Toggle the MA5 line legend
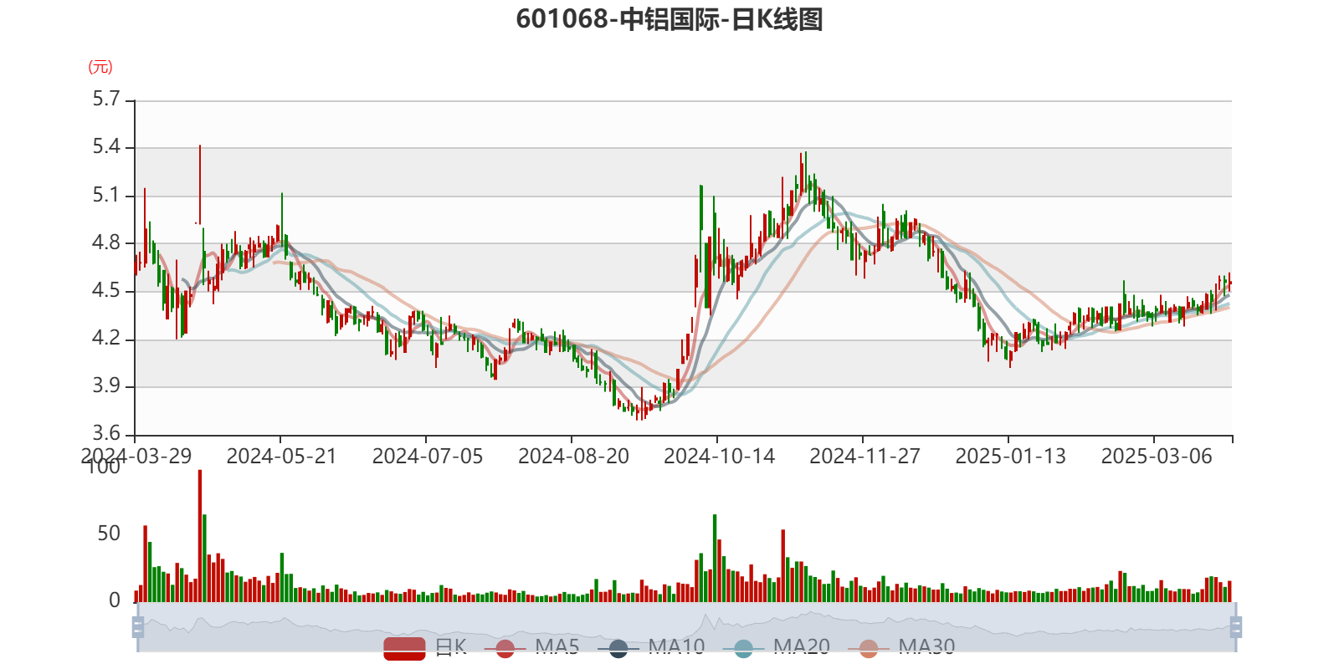The image size is (1339, 669). pos(531,647)
